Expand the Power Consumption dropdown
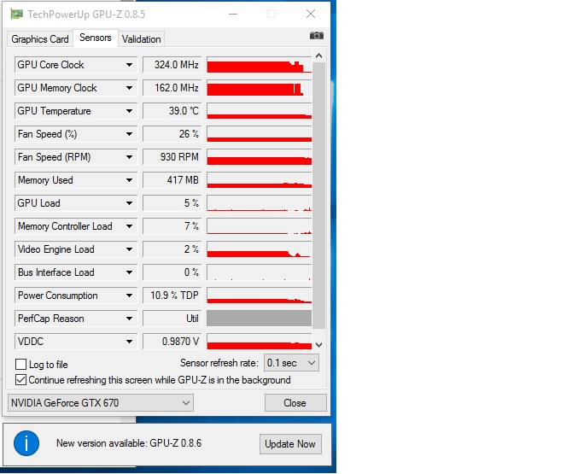The height and width of the screenshot is (474, 578). coord(76,296)
